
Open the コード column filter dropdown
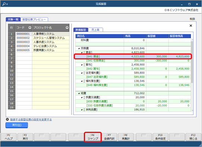click(30, 27)
